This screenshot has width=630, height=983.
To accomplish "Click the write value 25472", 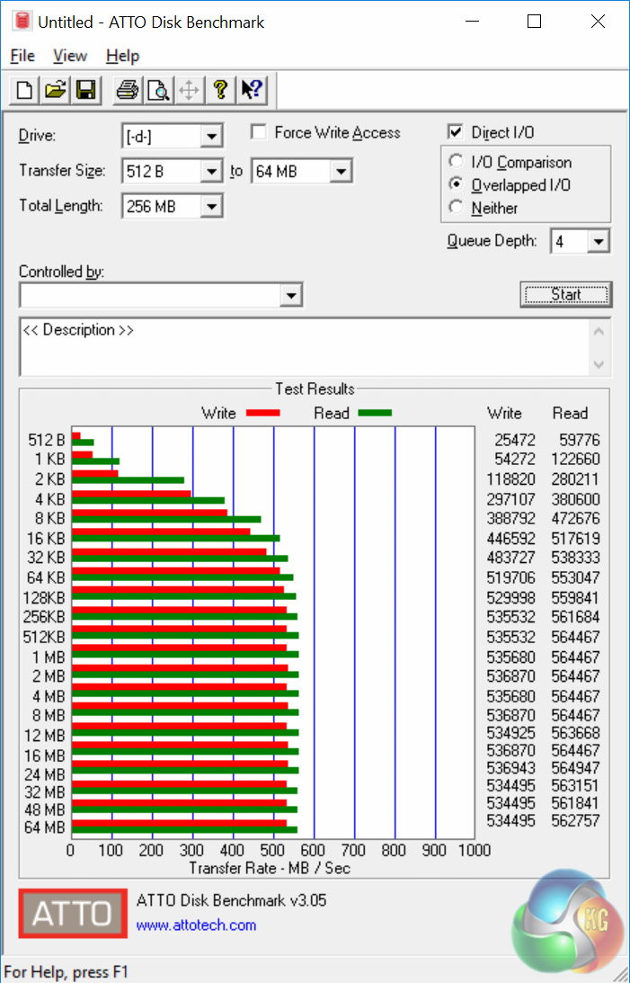I will pyautogui.click(x=515, y=440).
